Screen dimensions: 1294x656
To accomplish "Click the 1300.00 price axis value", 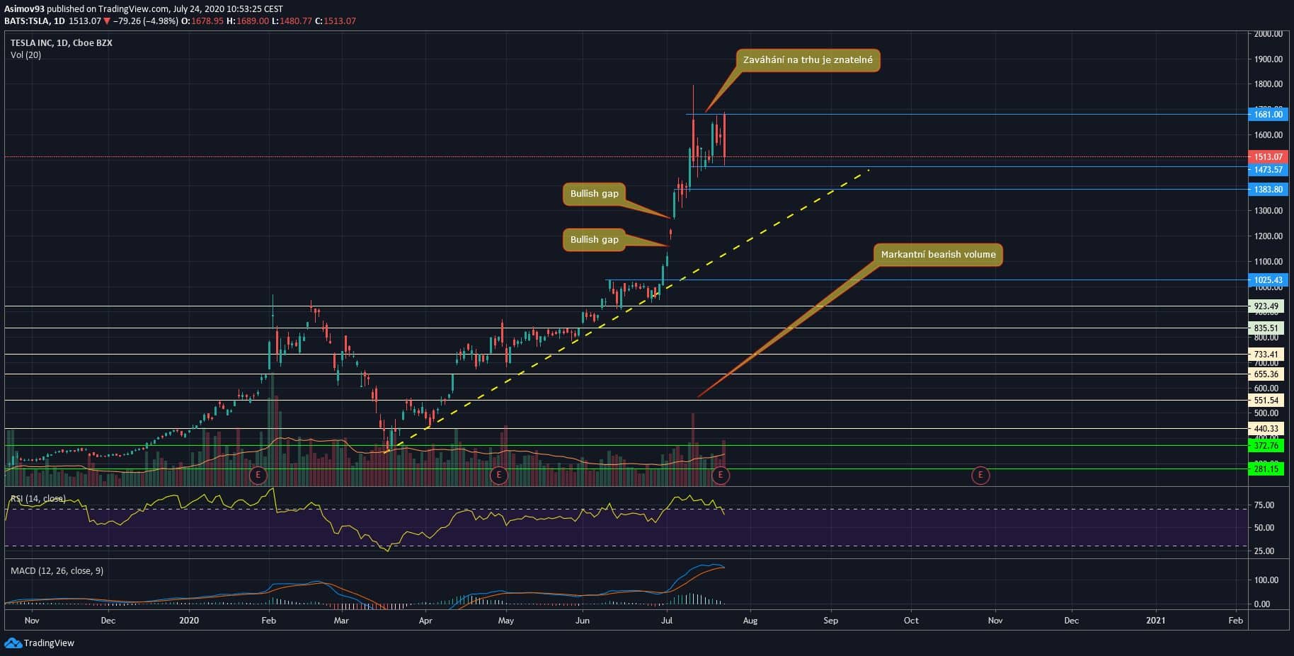I will point(1269,211).
